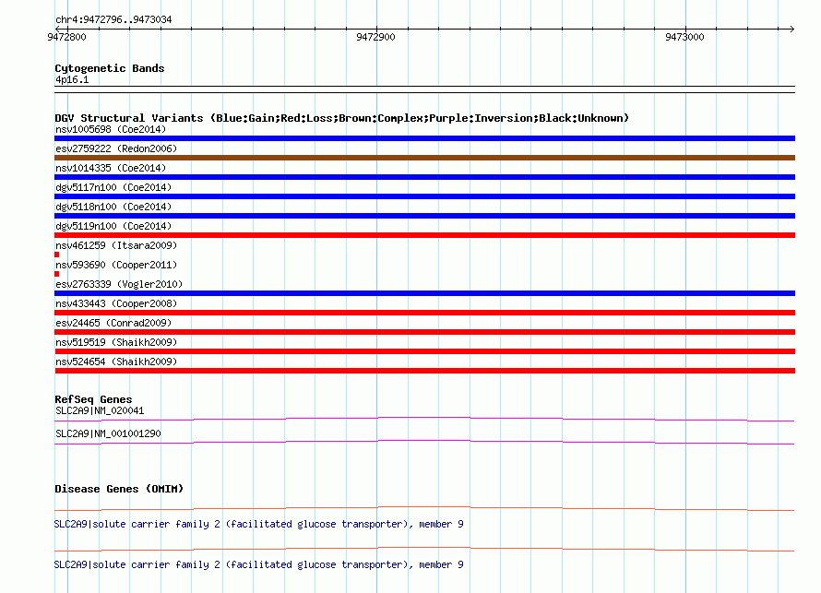Image resolution: width=821 pixels, height=593 pixels.
Task: Select the Disease Genes (OMIM) track title
Action: [119, 489]
